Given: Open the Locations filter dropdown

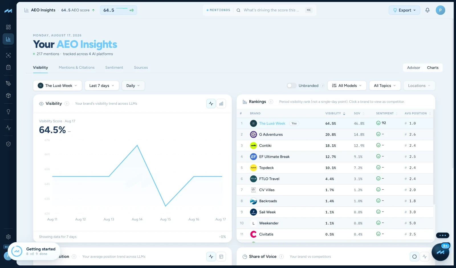Looking at the screenshot, I should click(x=419, y=86).
